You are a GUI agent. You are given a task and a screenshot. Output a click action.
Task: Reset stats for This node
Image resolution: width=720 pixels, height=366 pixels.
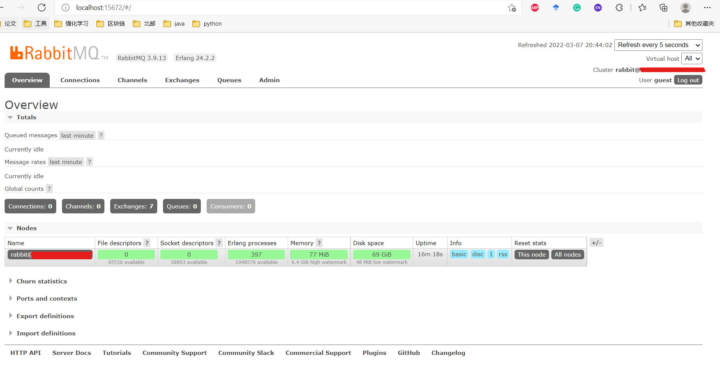(532, 255)
